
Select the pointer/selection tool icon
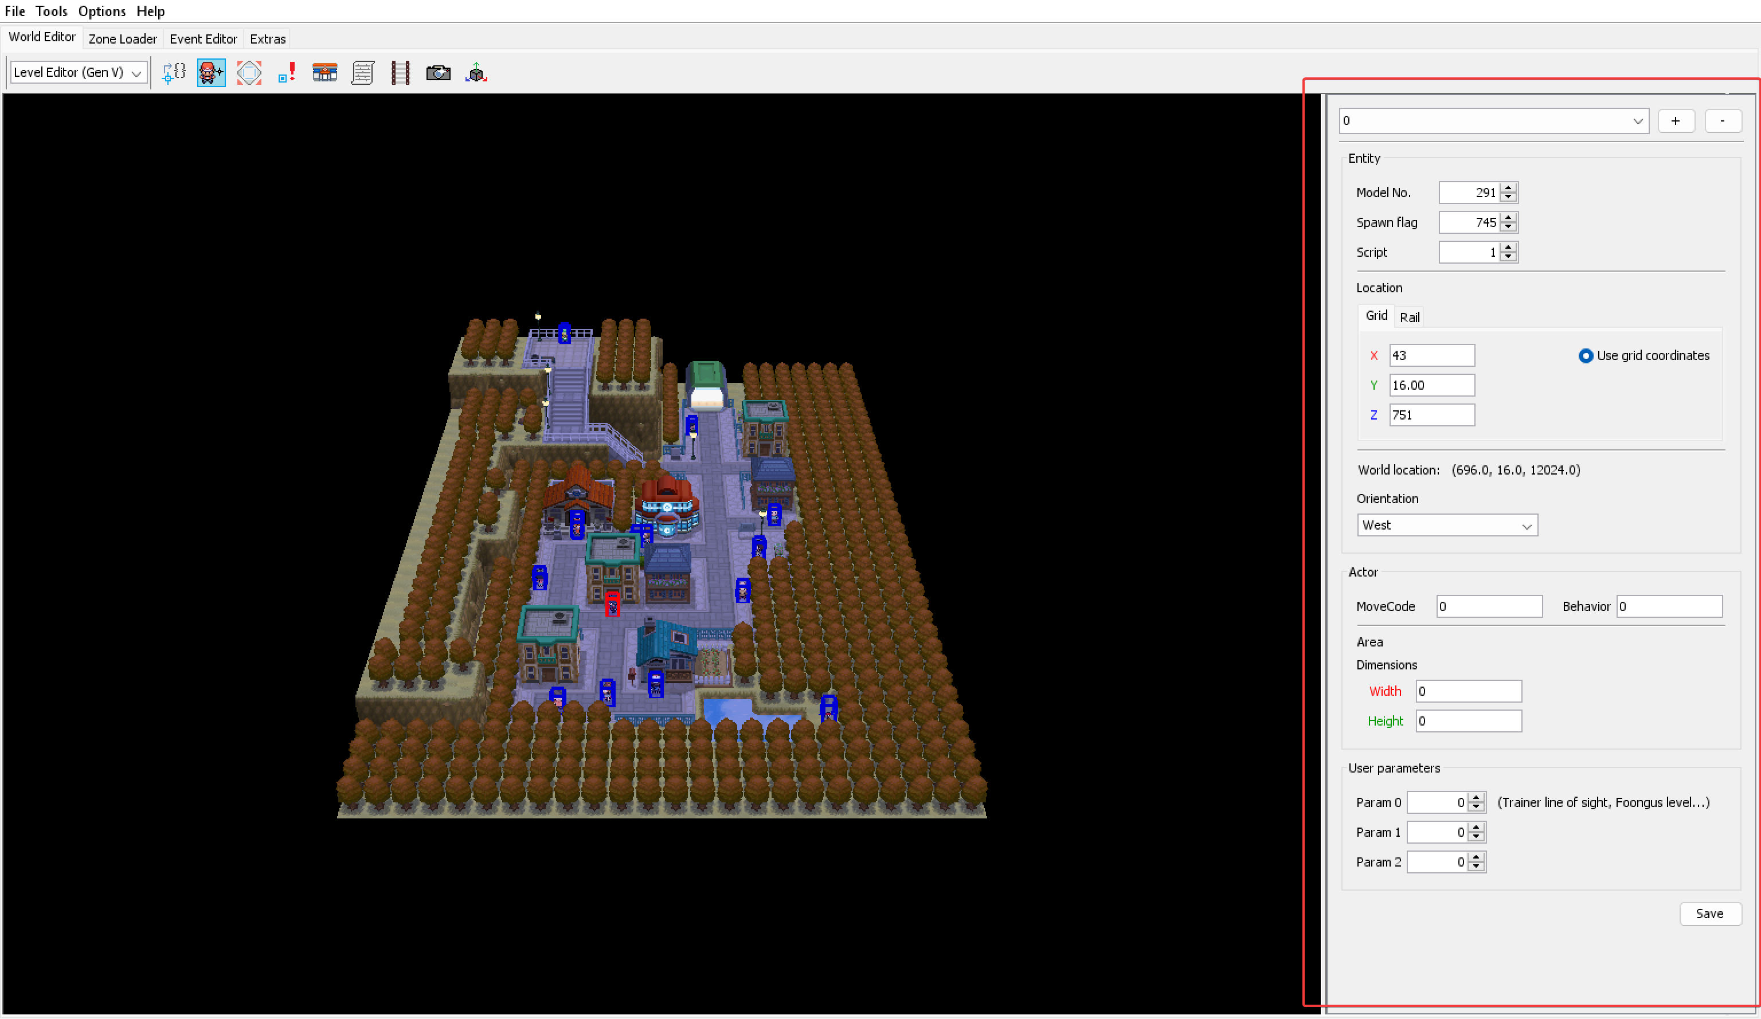click(x=174, y=73)
